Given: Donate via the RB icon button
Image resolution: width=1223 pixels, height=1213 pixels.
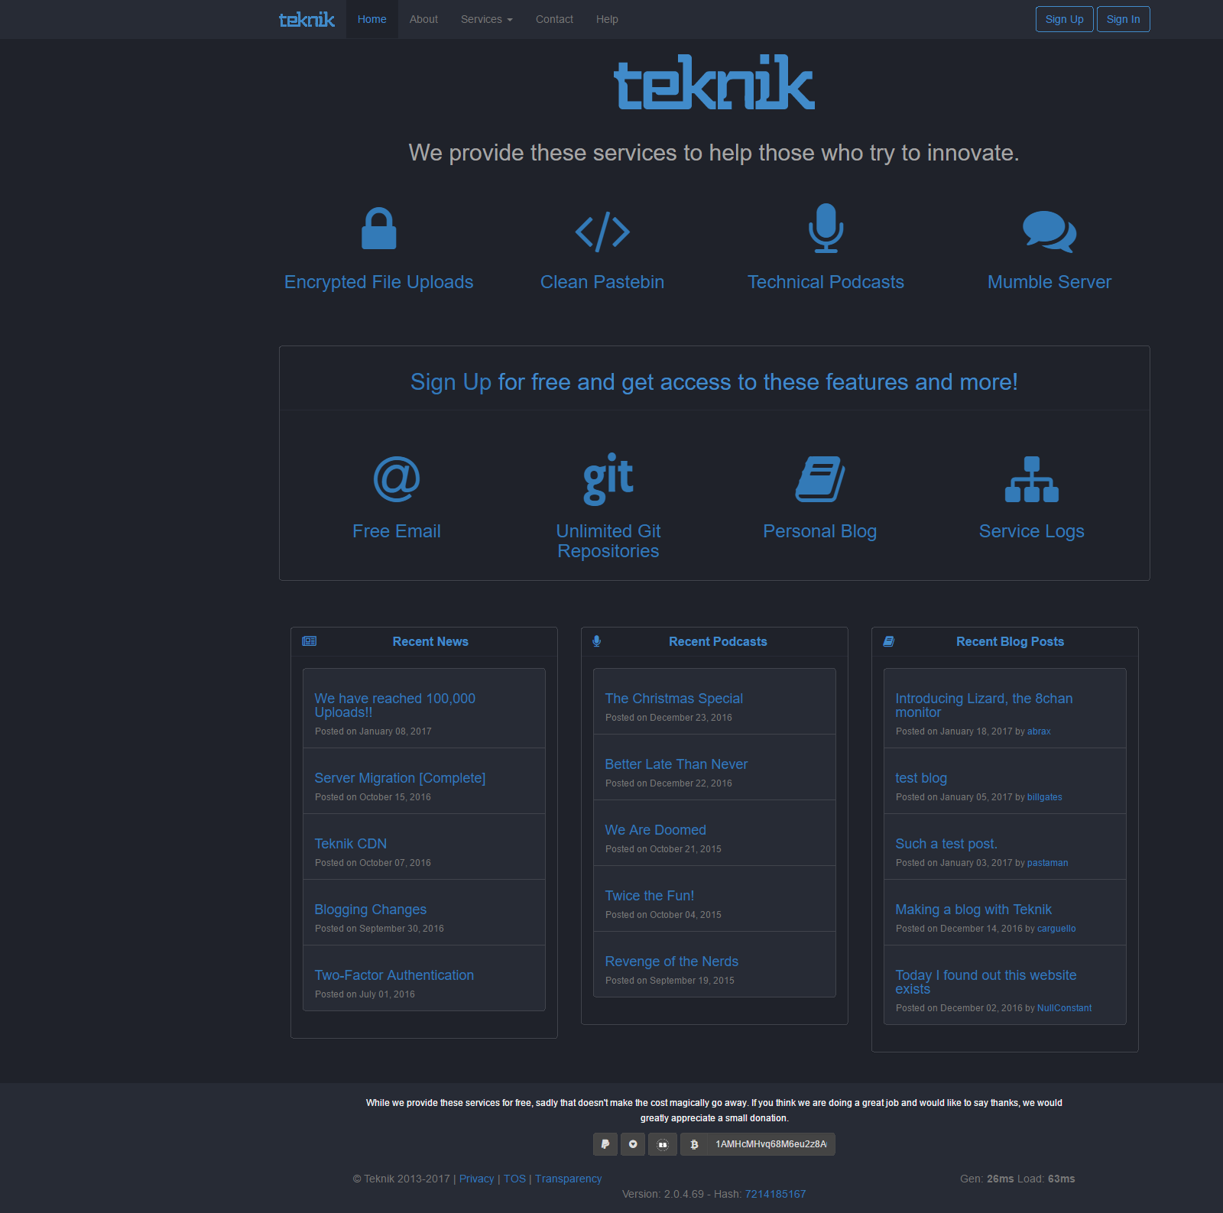Looking at the screenshot, I should (663, 1144).
